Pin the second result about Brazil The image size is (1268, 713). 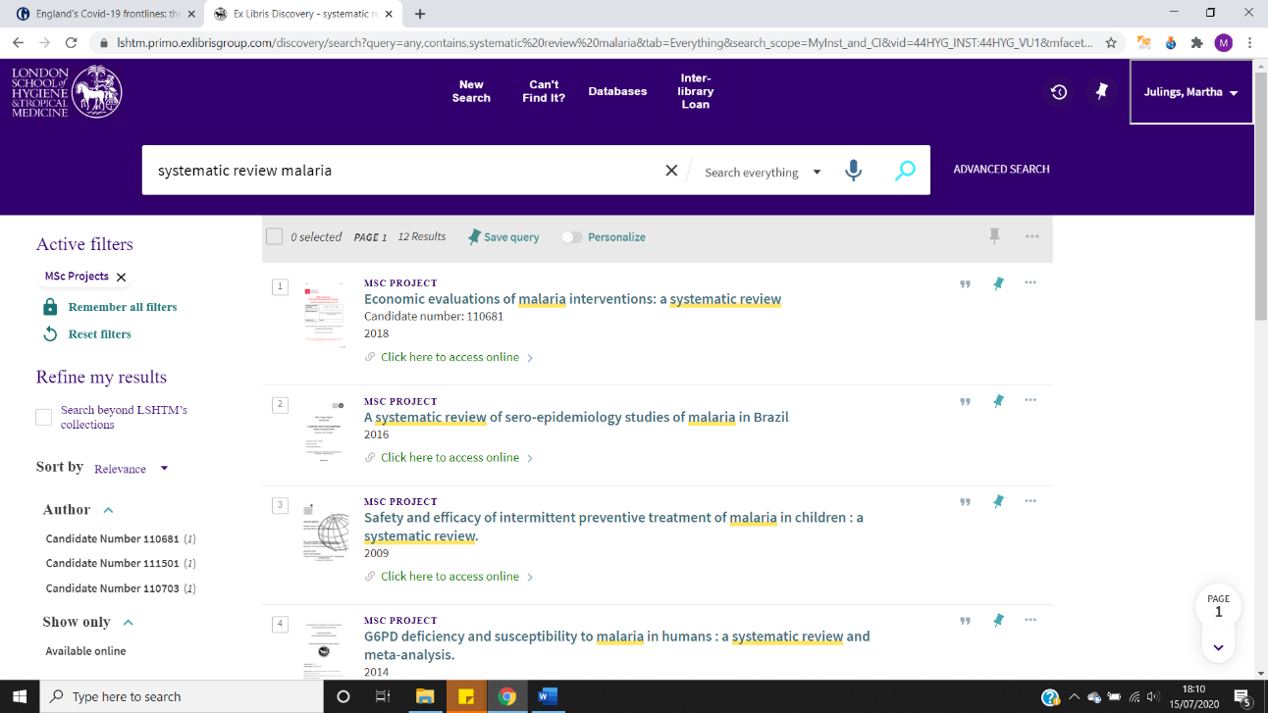(998, 401)
